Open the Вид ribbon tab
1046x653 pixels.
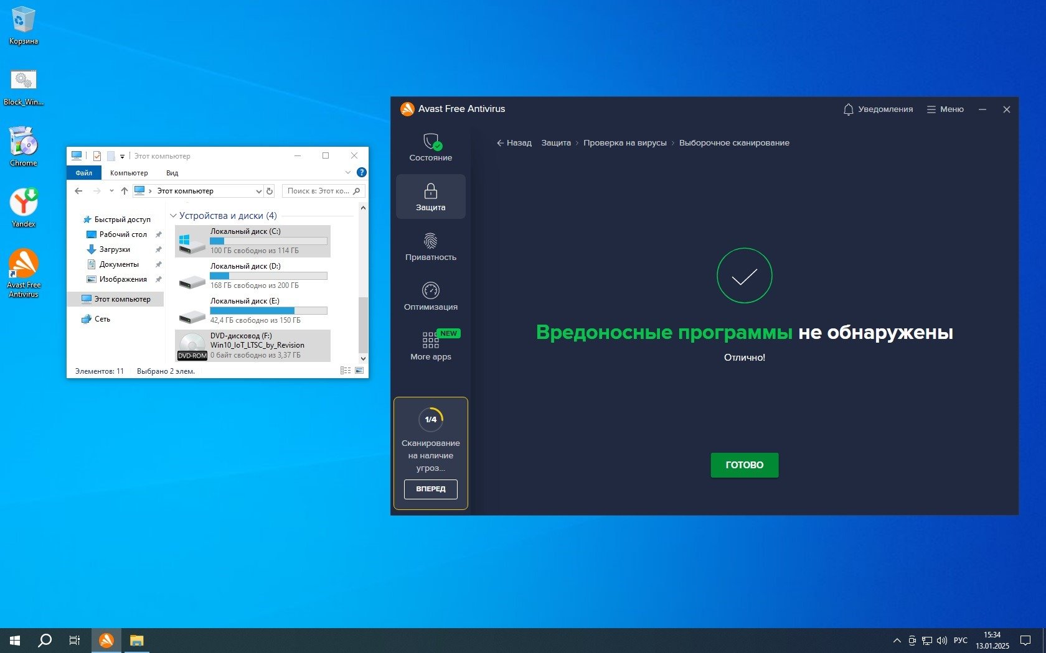pyautogui.click(x=172, y=173)
